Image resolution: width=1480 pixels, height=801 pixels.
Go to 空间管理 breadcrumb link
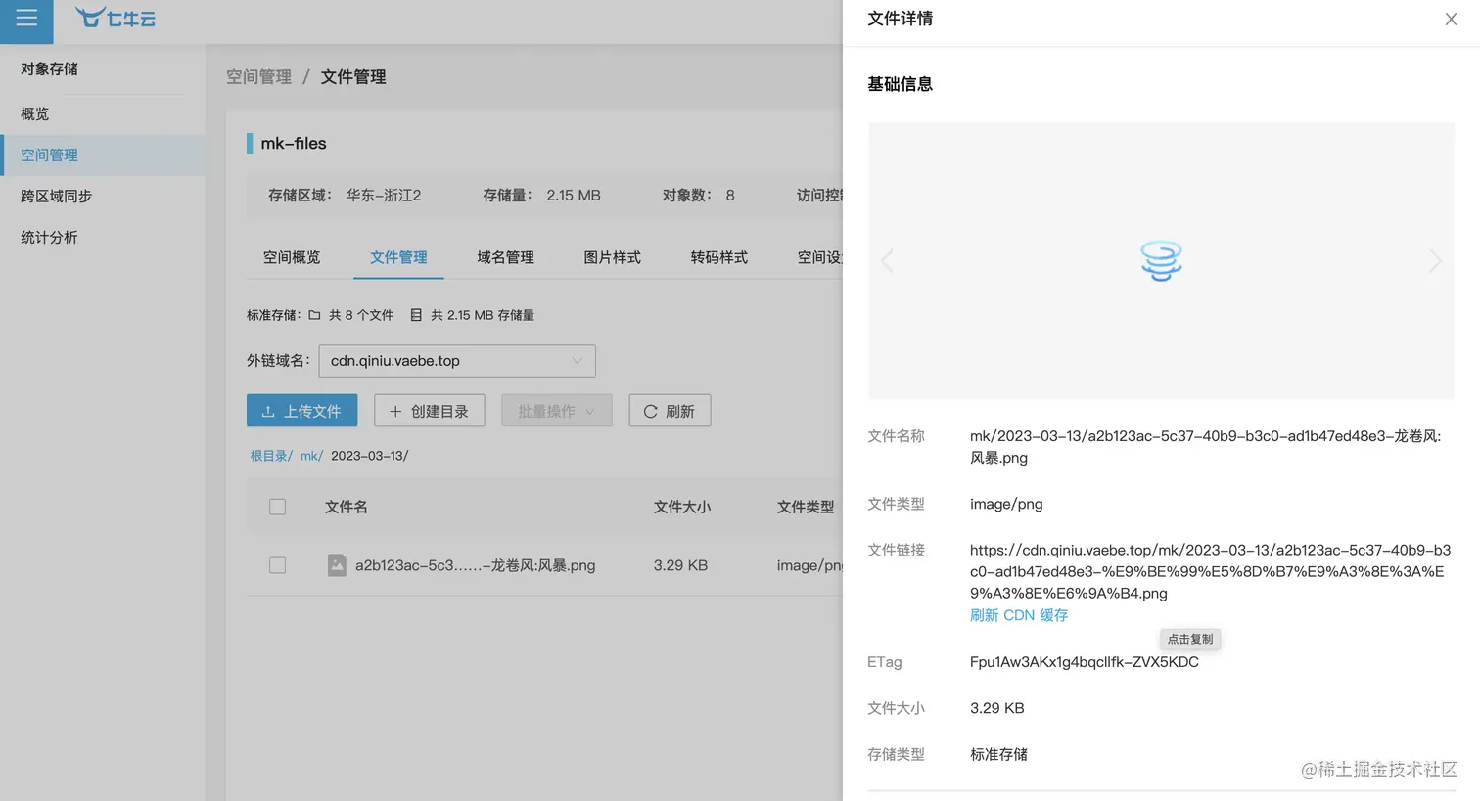(x=258, y=77)
